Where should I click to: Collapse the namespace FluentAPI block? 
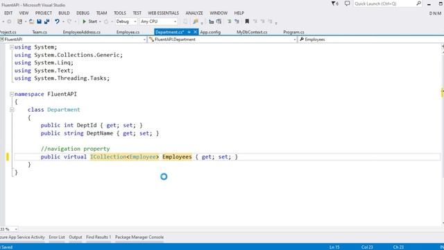point(12,94)
